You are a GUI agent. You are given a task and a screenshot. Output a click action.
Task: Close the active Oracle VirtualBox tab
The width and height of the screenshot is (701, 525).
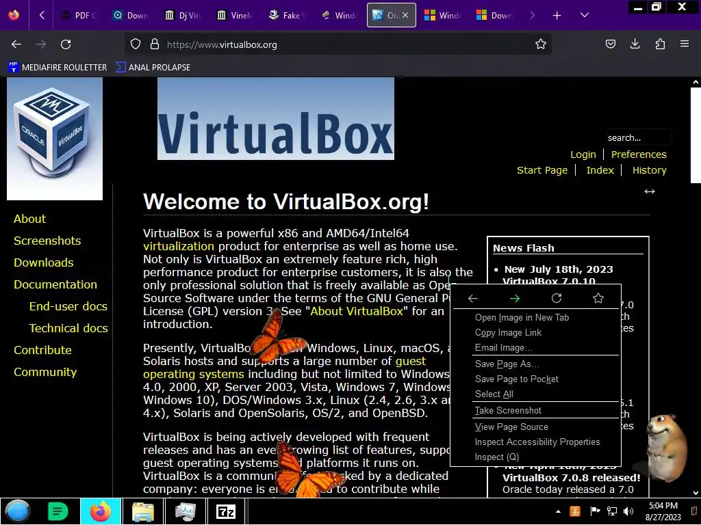click(405, 15)
